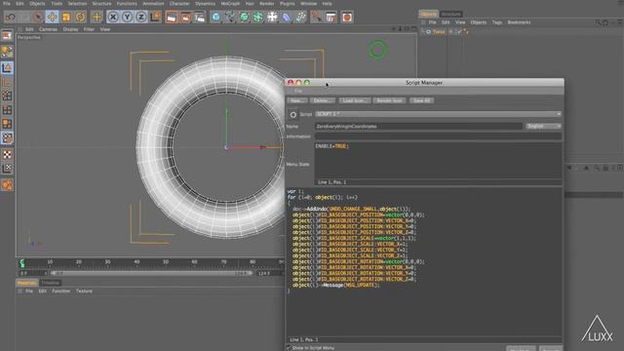This screenshot has height=351, width=624.
Task: Select the Live Selection tool
Action: (x=38, y=18)
